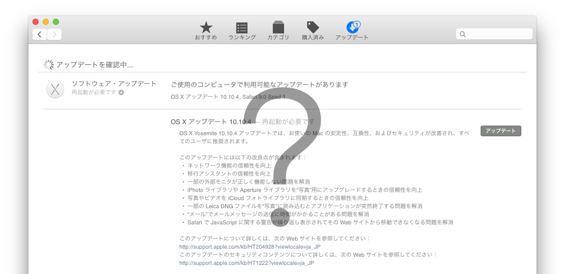Viewport: 565px width, 274px height.
Task: Open the おすすめ star tab
Action: pyautogui.click(x=206, y=30)
